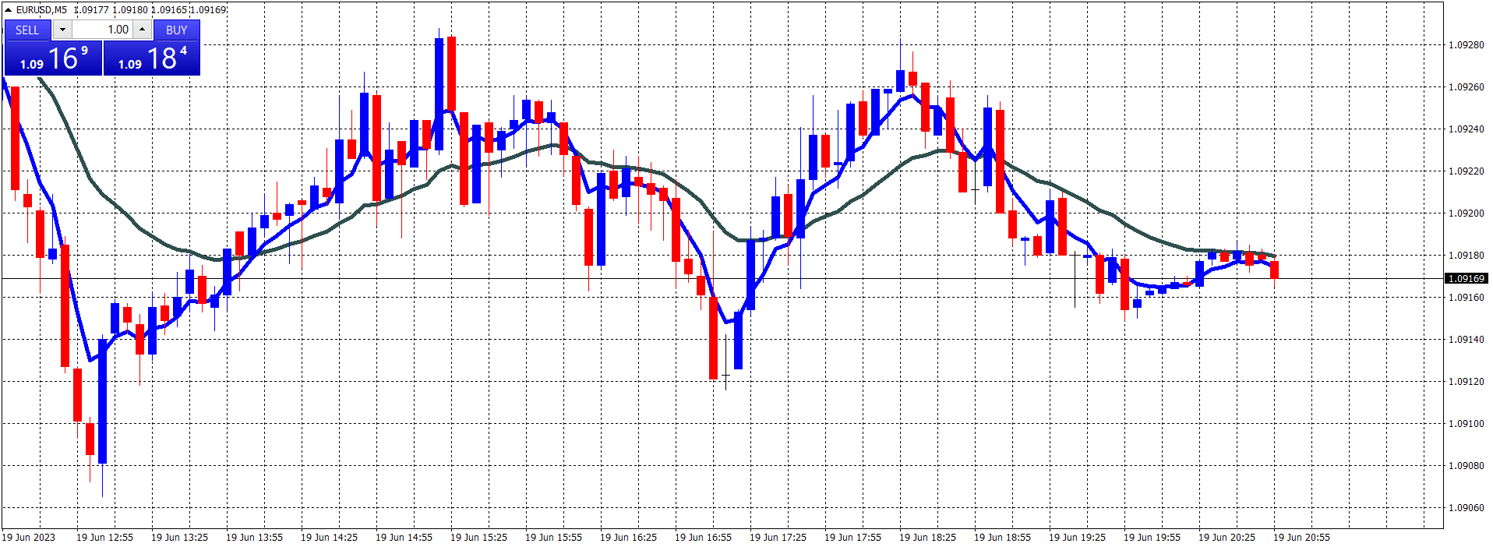The image size is (1493, 547).
Task: Increase lot volume with up arrow
Action: (142, 30)
